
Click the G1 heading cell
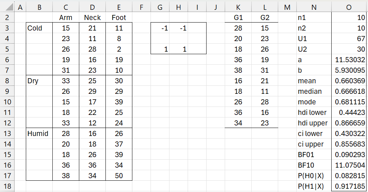(x=238, y=17)
